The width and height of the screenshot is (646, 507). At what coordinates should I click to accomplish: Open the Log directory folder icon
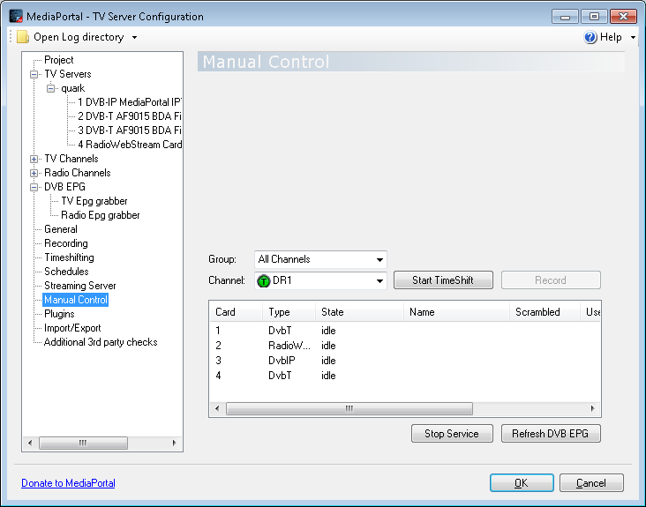pyautogui.click(x=23, y=37)
